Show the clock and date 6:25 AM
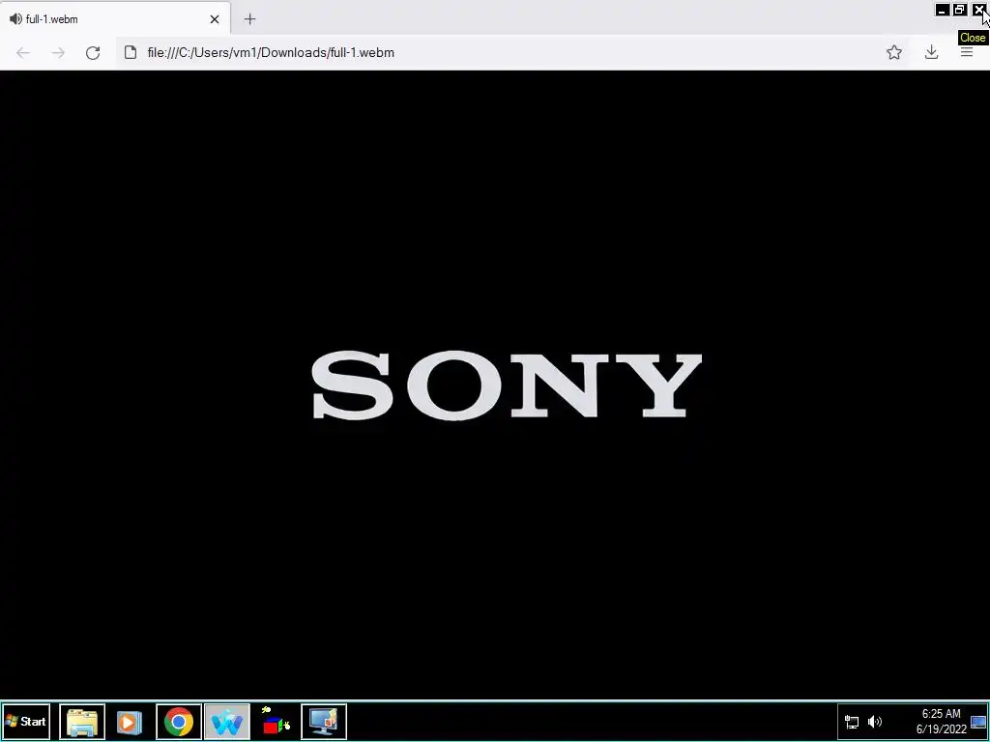This screenshot has width=990, height=742. click(942, 721)
